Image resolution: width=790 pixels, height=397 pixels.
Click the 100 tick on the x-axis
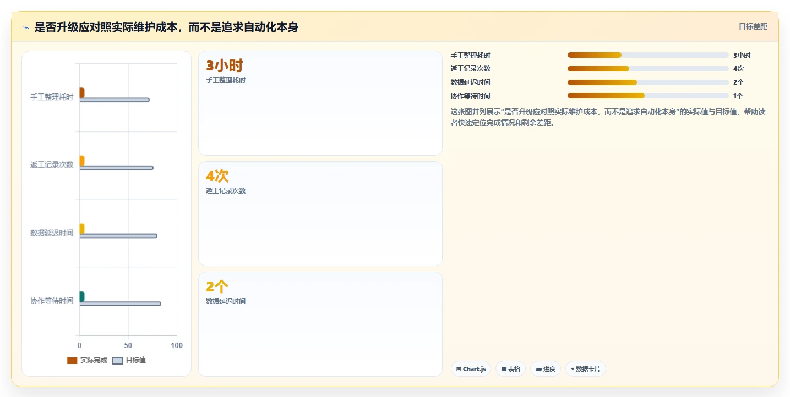[177, 345]
